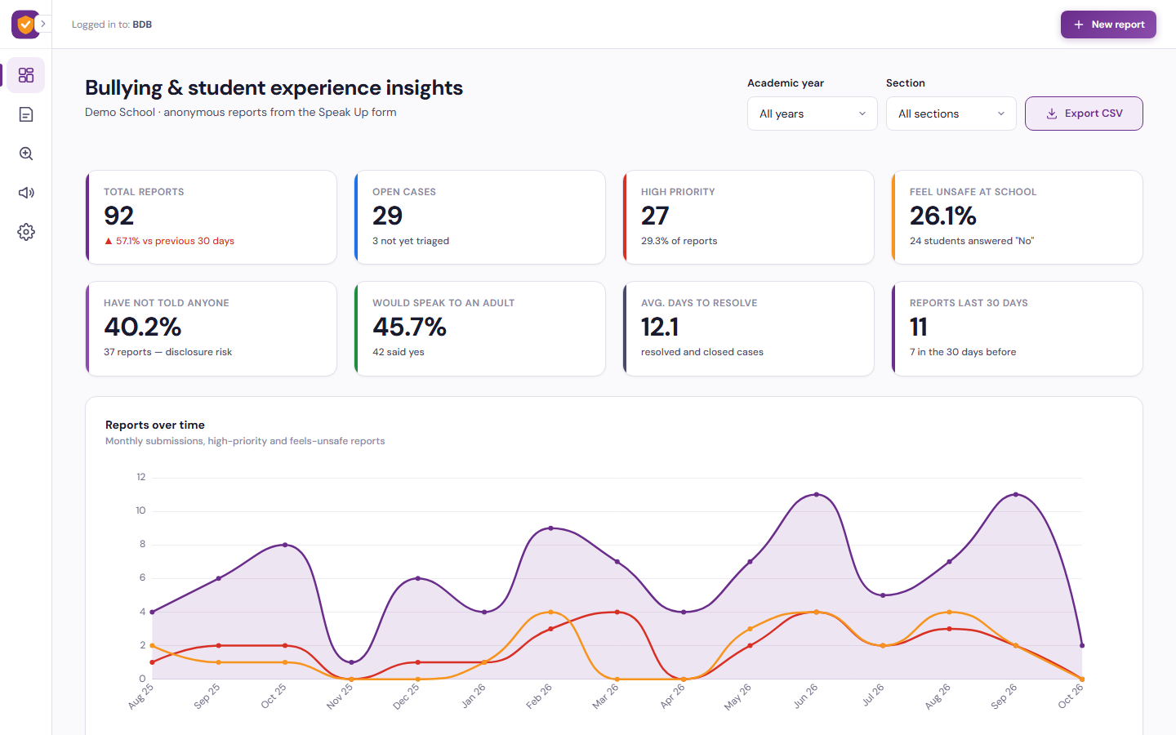This screenshot has width=1176, height=735.
Task: Click '3 not yet triaged' text
Action: [x=411, y=241]
